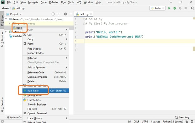Choose Reformat Code entry
This screenshot has height=123, width=195.
[46, 72]
